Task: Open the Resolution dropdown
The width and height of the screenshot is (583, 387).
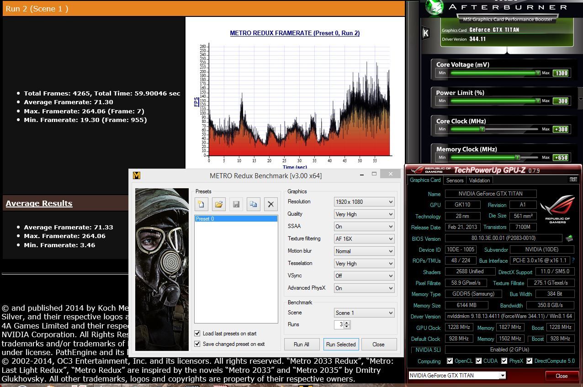Action: (364, 201)
